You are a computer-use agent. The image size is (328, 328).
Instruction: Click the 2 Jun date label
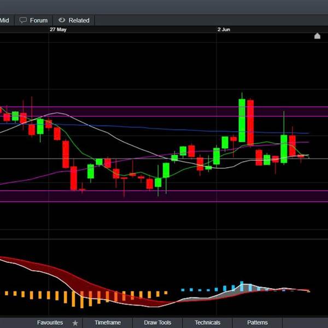(x=224, y=30)
